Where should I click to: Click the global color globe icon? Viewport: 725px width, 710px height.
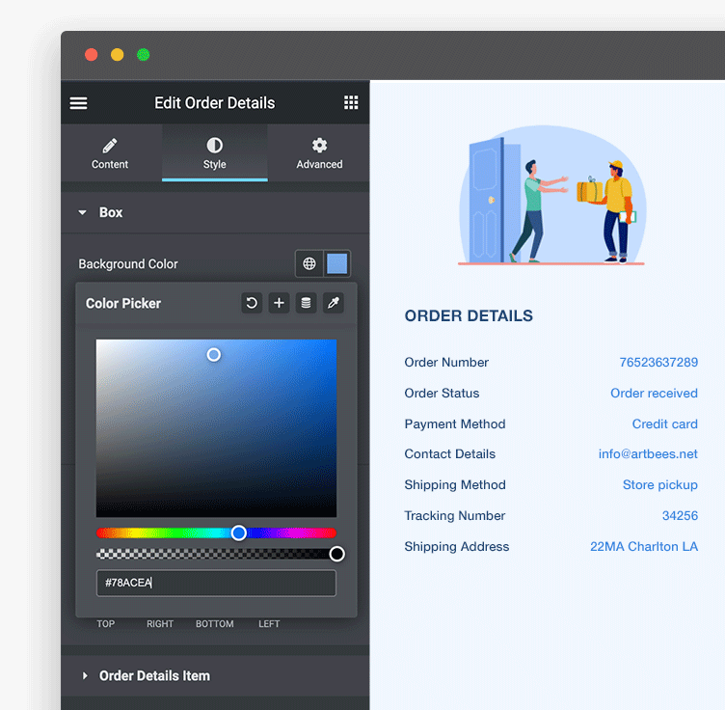pyautogui.click(x=309, y=263)
